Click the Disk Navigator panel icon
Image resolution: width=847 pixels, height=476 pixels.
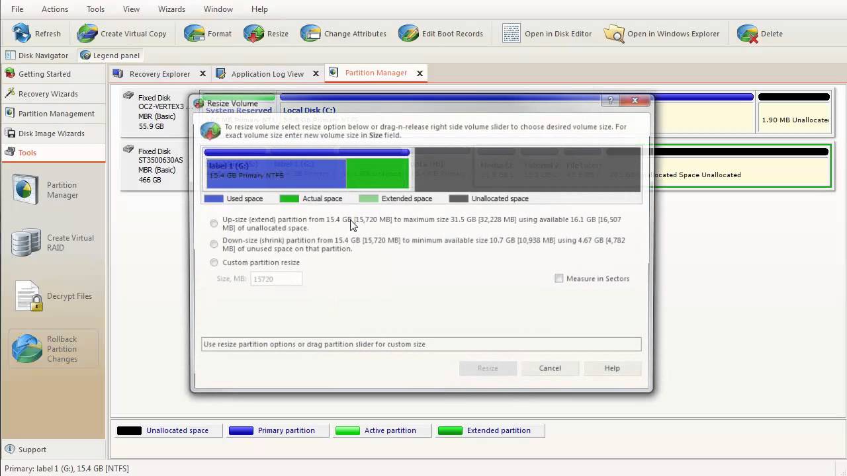11,56
